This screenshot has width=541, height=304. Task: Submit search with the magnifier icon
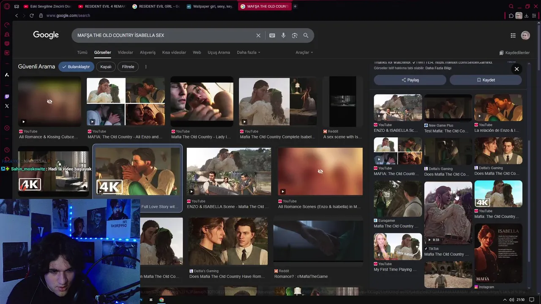(x=306, y=35)
